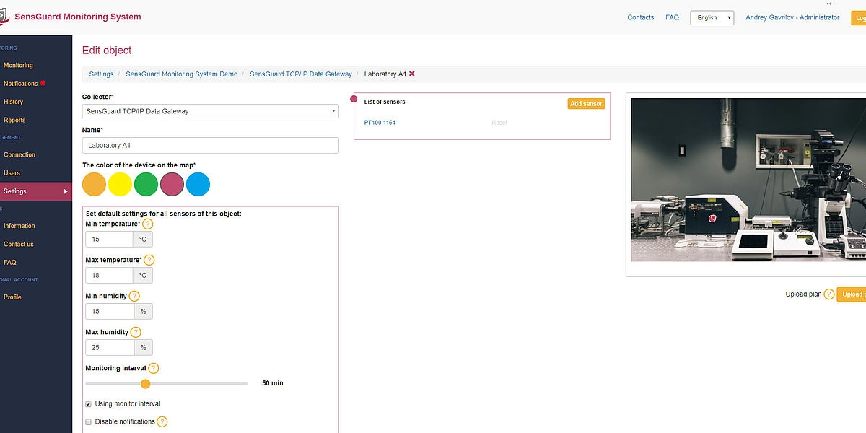
Task: Click the Add sensor button
Action: tap(586, 104)
